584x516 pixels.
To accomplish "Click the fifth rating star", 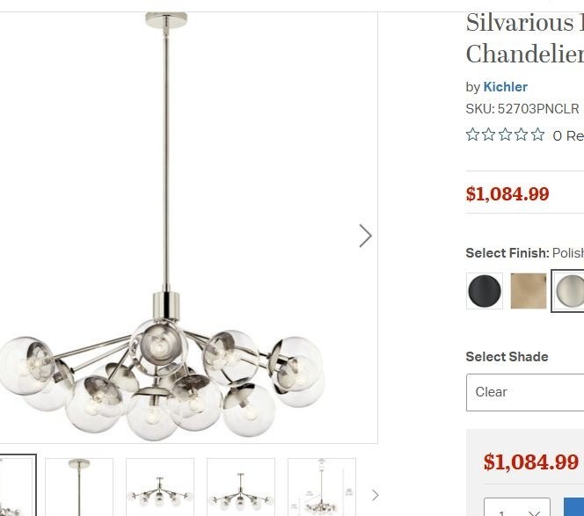I will point(537,134).
